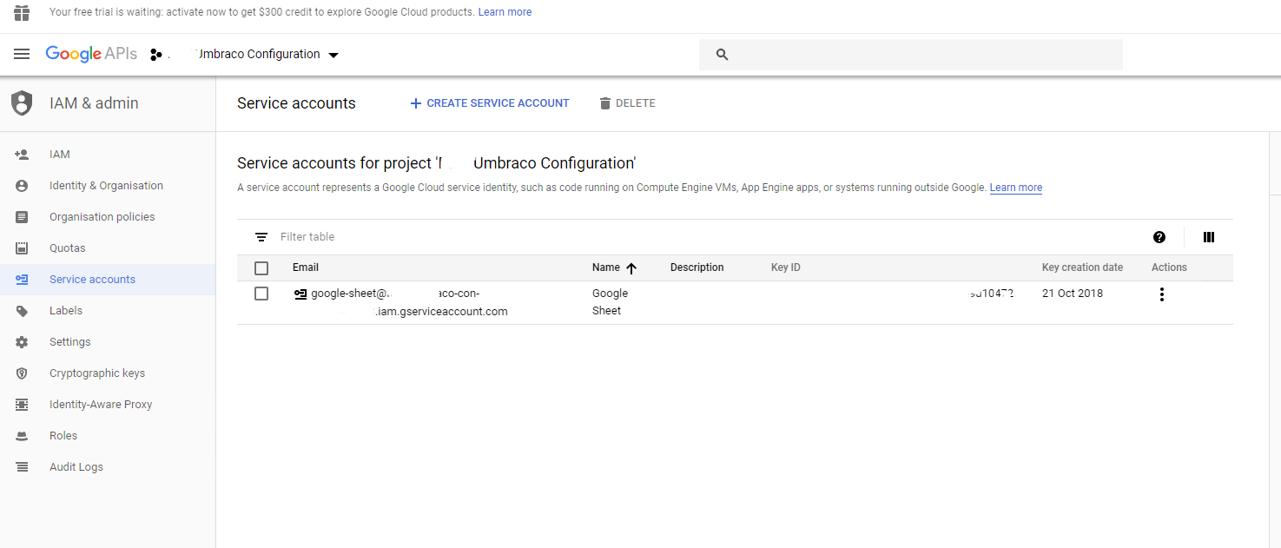The height and width of the screenshot is (548, 1281).
Task: Click the IAM & admin shield icon
Action: 22,103
